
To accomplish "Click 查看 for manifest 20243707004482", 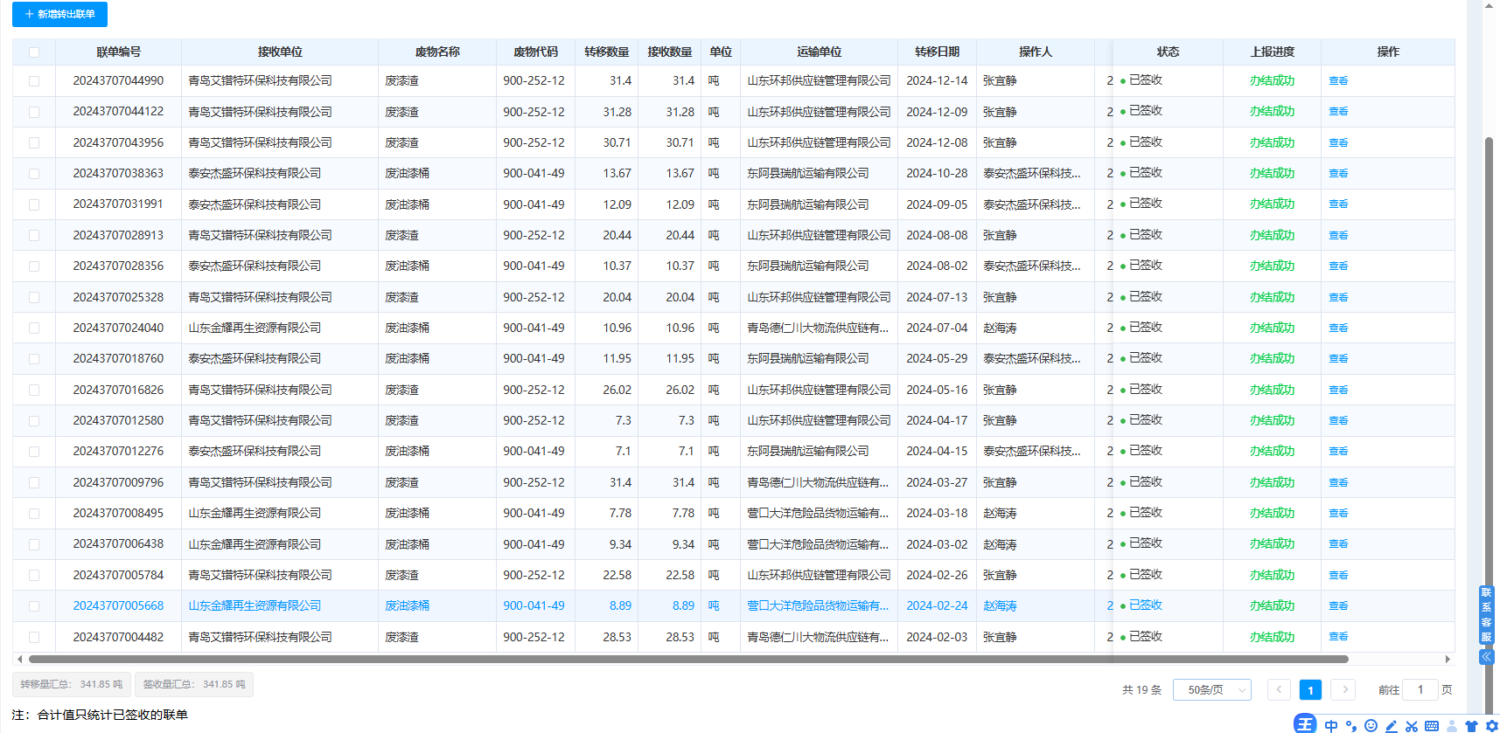I will pos(1338,637).
